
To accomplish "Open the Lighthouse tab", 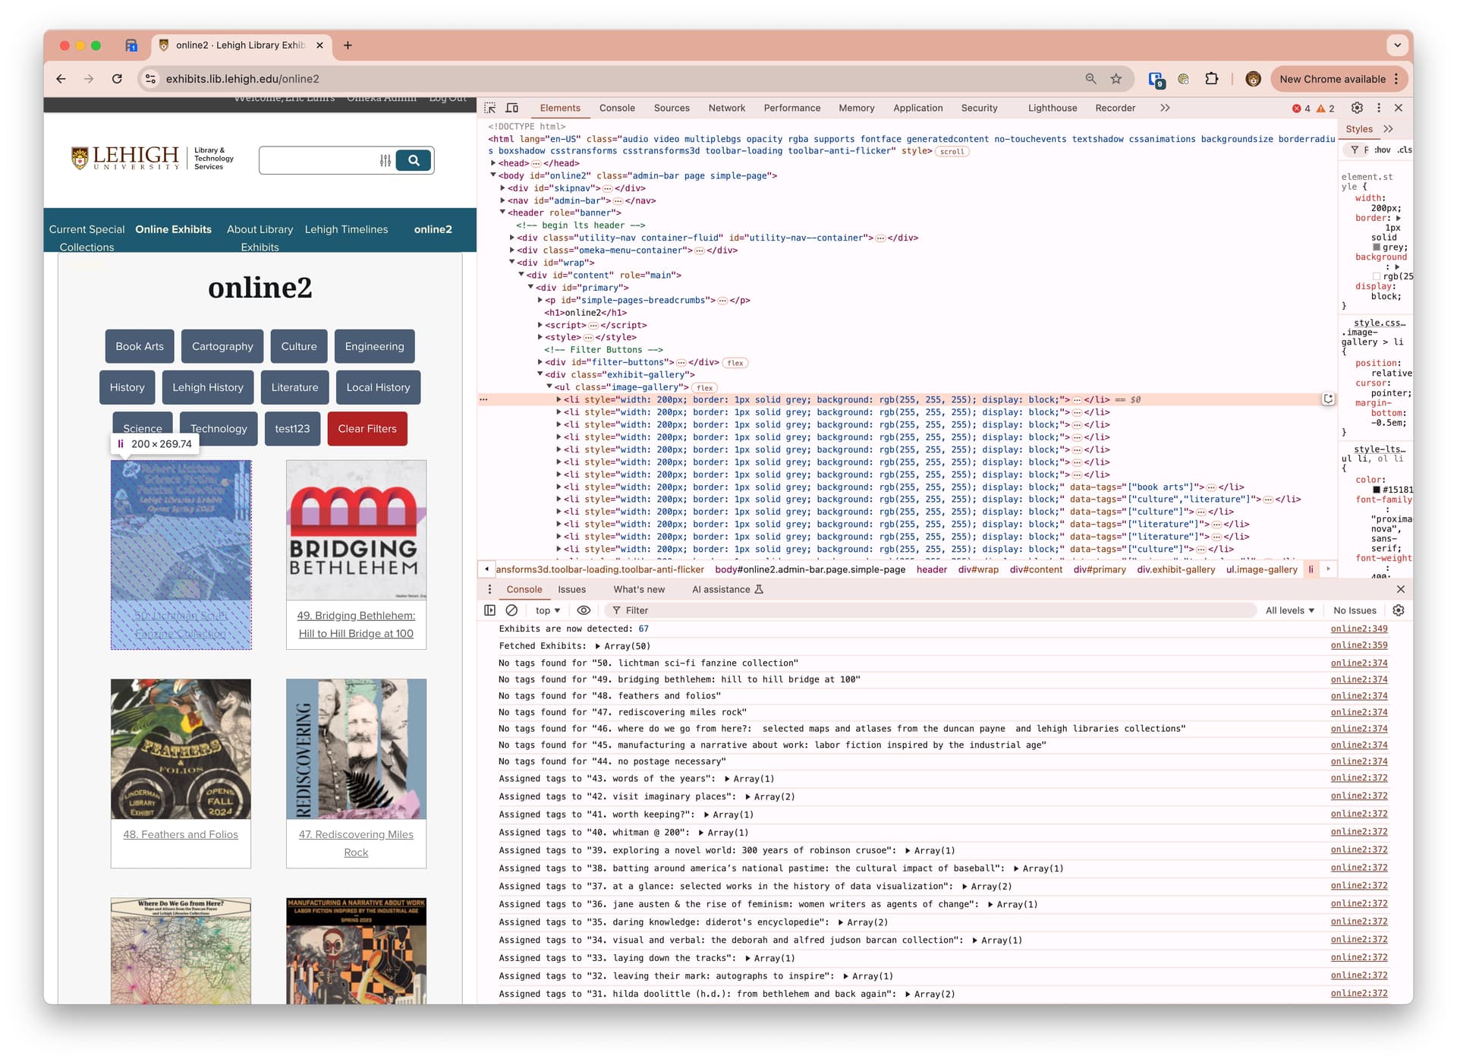I will [x=1053, y=108].
